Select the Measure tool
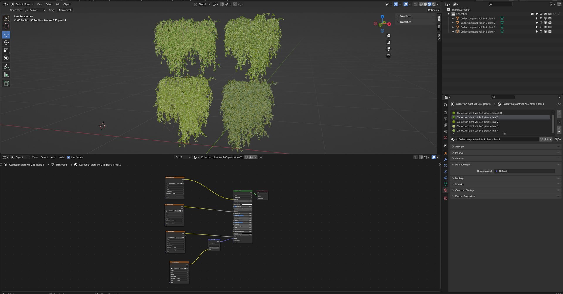 pos(6,75)
